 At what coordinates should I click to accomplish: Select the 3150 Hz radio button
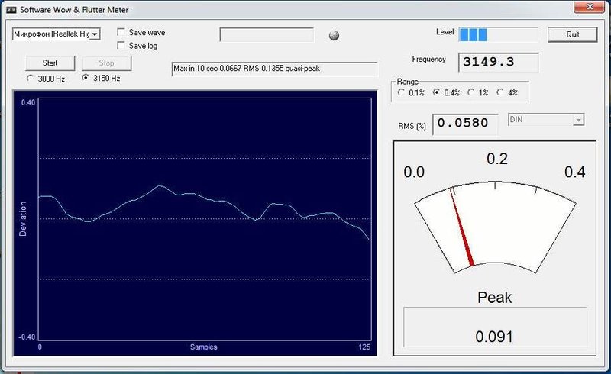pyautogui.click(x=86, y=78)
